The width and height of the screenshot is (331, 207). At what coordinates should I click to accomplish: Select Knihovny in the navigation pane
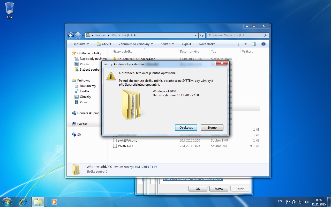pyautogui.click(x=84, y=80)
